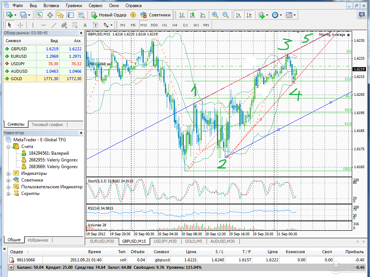The image size is (370, 277).
Task: Open the equidistant channel drawing tool
Action: pyautogui.click(x=64, y=25)
